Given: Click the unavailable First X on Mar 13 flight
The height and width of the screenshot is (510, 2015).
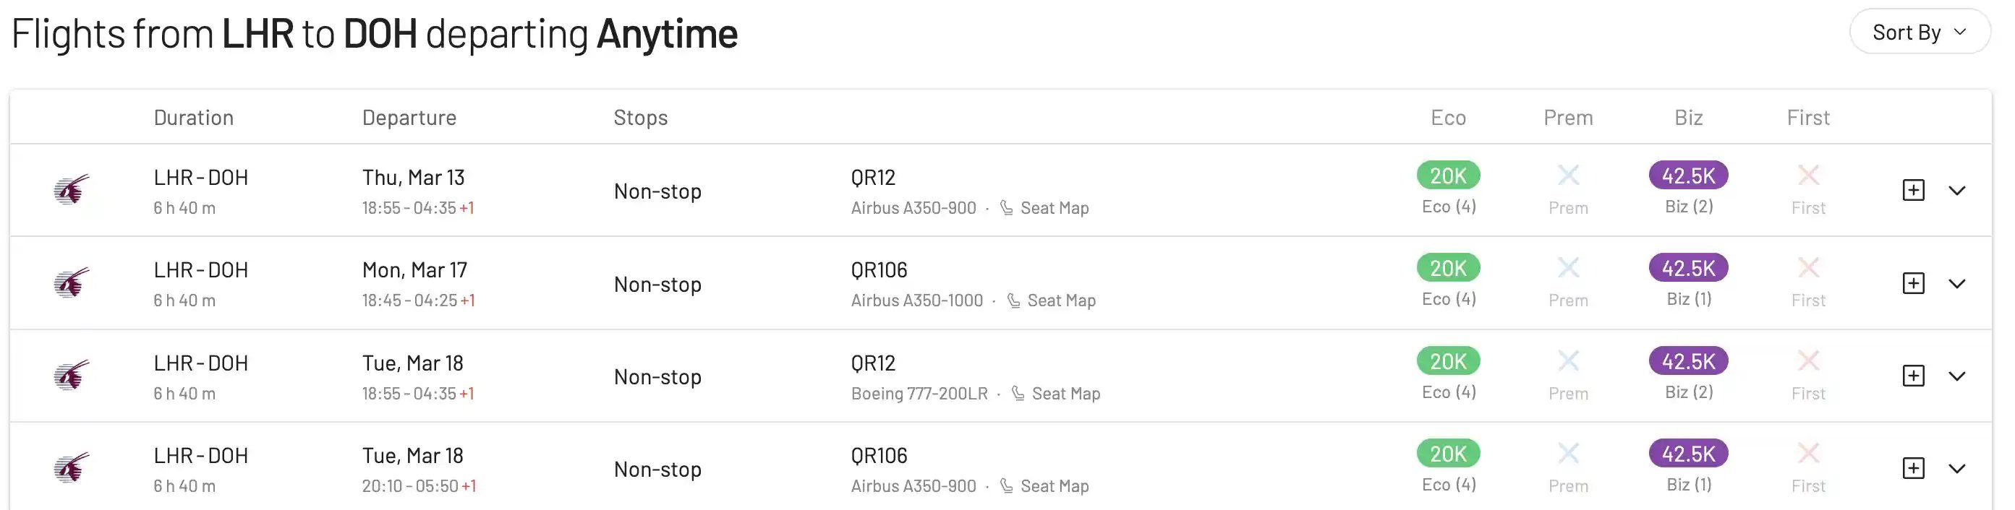Looking at the screenshot, I should click(1807, 175).
